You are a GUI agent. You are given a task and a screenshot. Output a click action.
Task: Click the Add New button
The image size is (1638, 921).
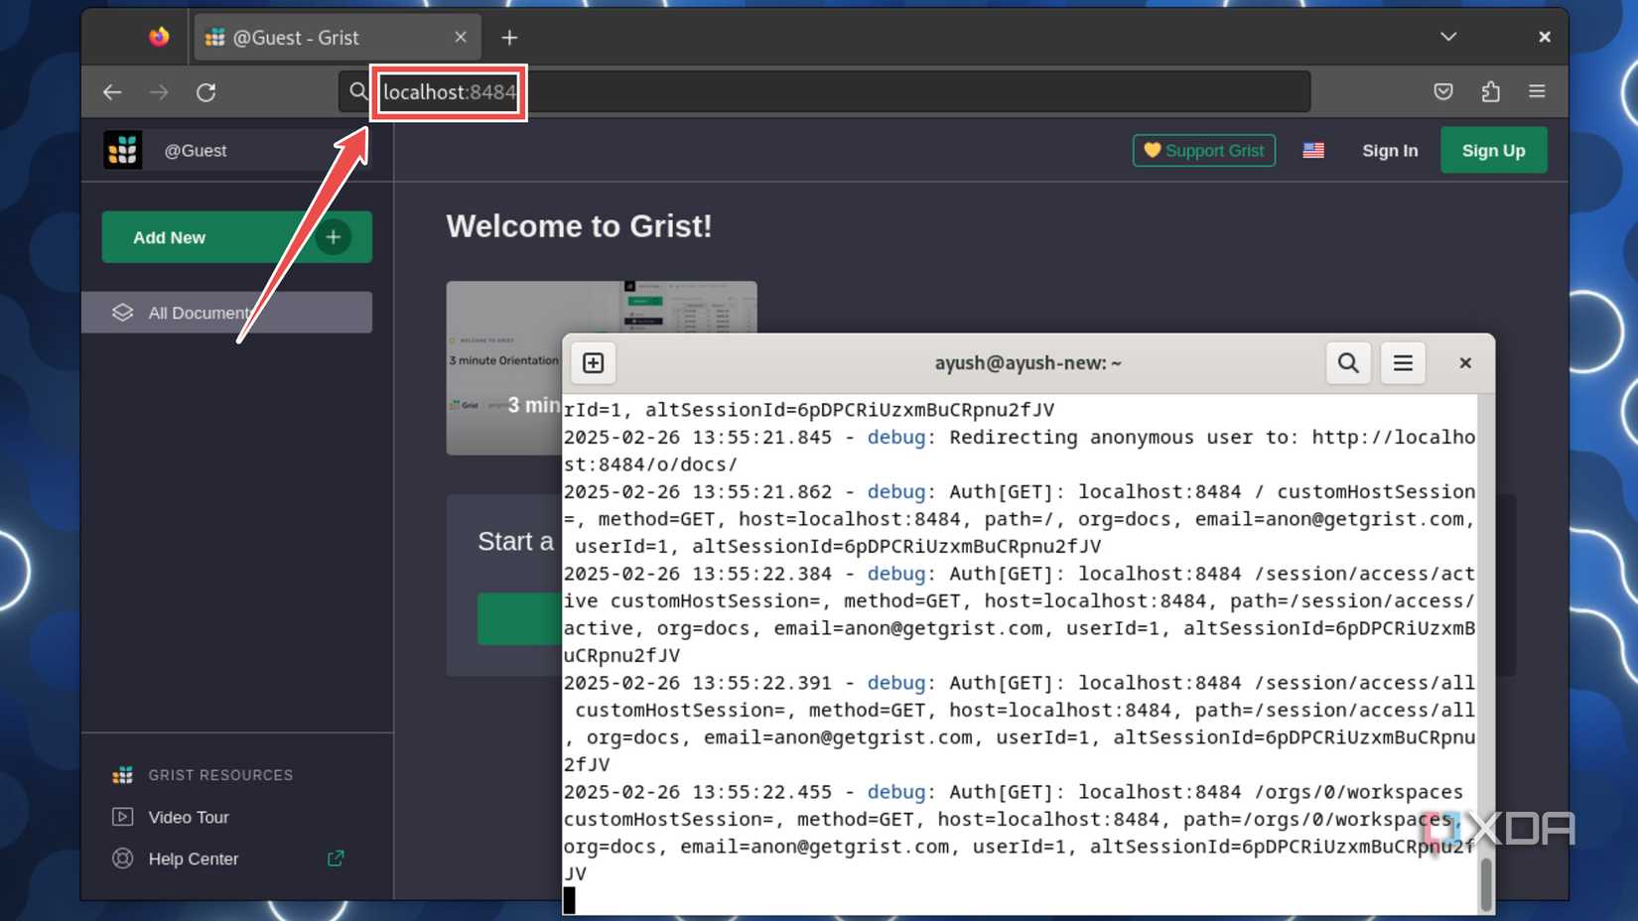click(x=236, y=237)
